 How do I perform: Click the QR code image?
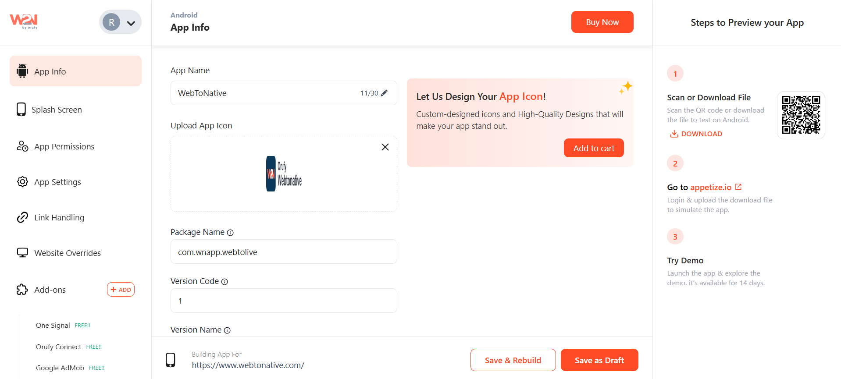pos(801,115)
